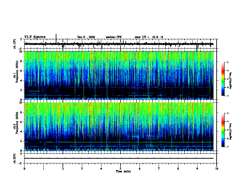This screenshot has width=244, height=189.
Task: Click the "station=ITK" header label
Action: 114,37
